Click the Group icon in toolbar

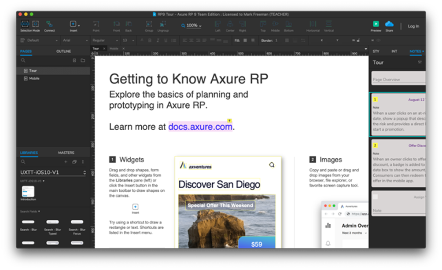[149, 24]
